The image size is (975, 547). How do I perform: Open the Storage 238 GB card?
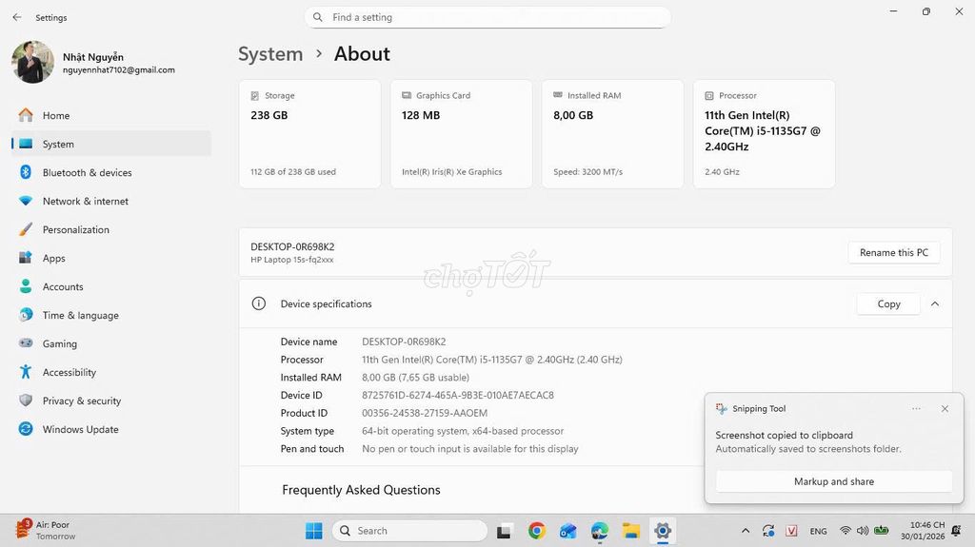[309, 133]
